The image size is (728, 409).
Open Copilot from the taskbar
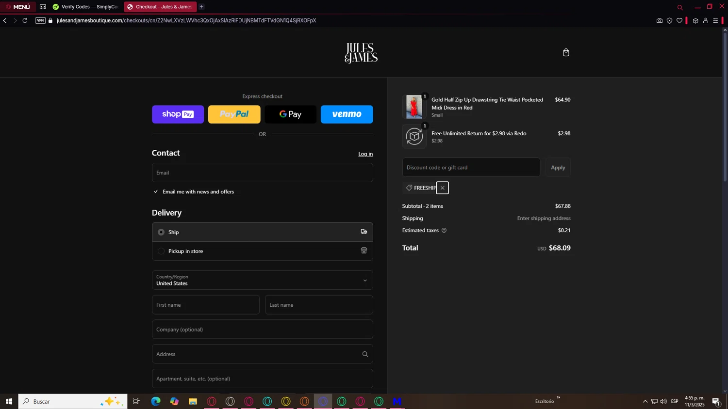point(174,401)
